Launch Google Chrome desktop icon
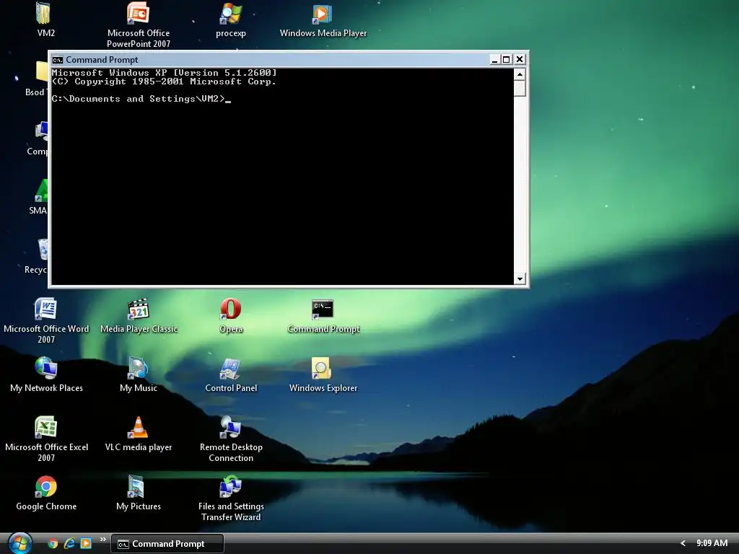This screenshot has height=554, width=739. (45, 486)
